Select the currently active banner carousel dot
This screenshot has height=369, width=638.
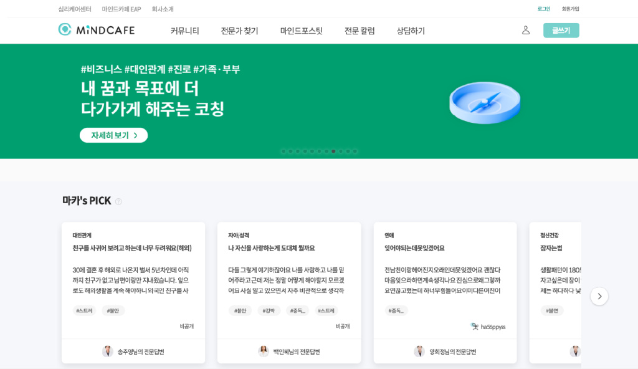(333, 151)
